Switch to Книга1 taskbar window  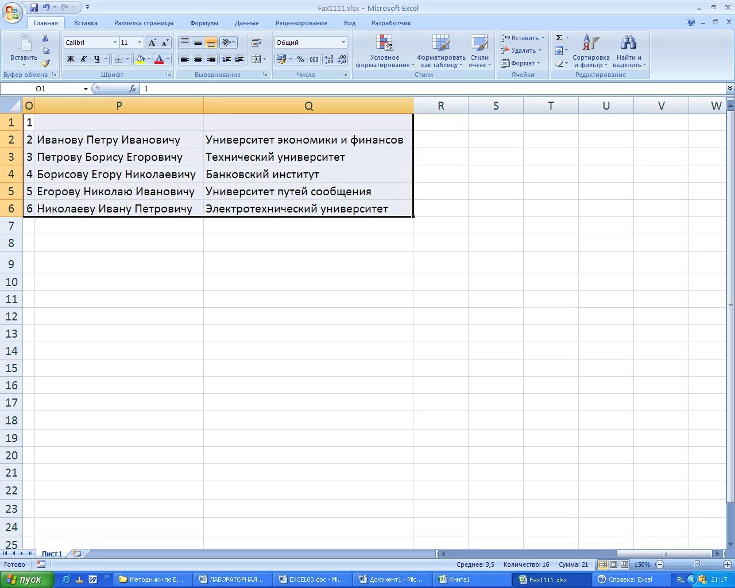point(471,579)
